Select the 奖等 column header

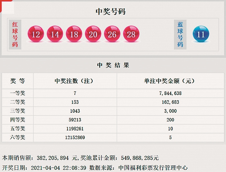click(18, 81)
